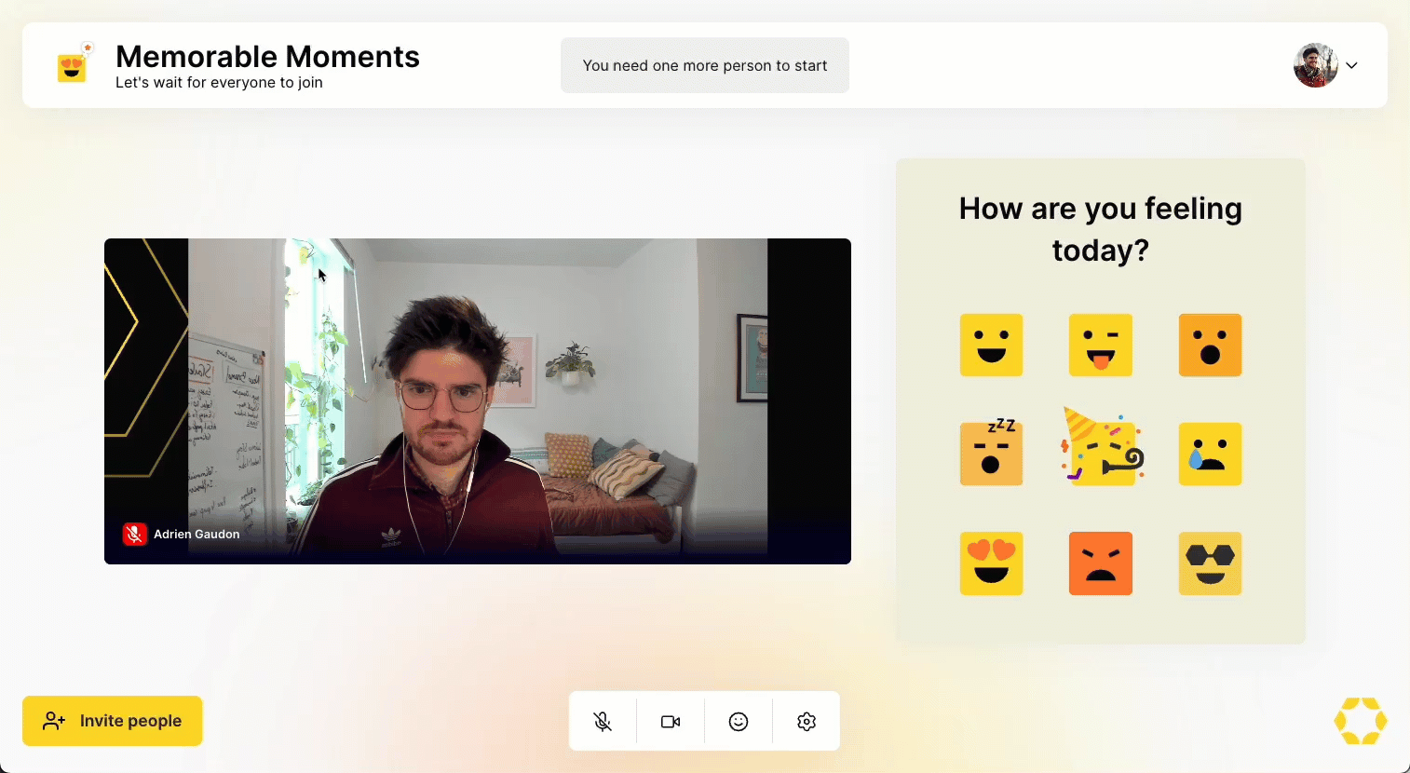Unmute the microphone in the call controls

[x=603, y=721]
